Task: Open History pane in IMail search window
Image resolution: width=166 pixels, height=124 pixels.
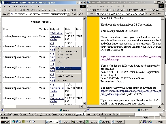Action: click(x=59, y=10)
